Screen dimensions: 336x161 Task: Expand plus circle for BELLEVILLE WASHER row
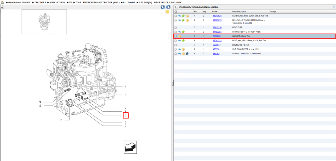pyautogui.click(x=176, y=20)
